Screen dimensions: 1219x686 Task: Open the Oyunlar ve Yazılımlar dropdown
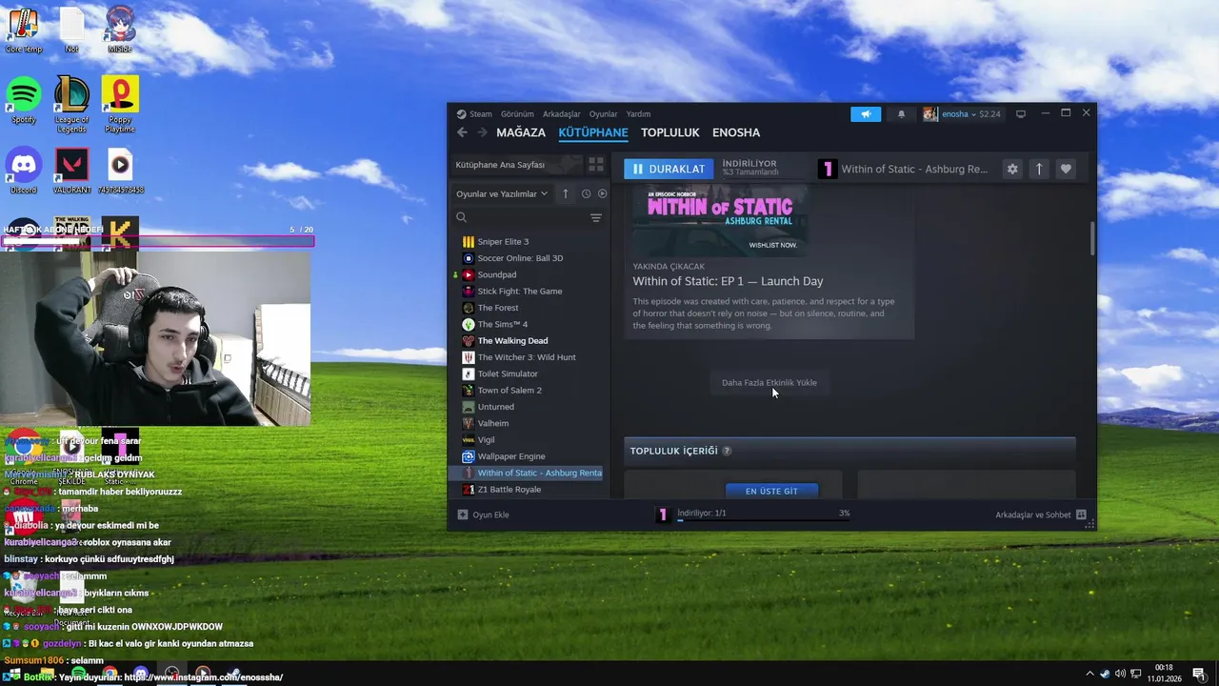pos(502,193)
